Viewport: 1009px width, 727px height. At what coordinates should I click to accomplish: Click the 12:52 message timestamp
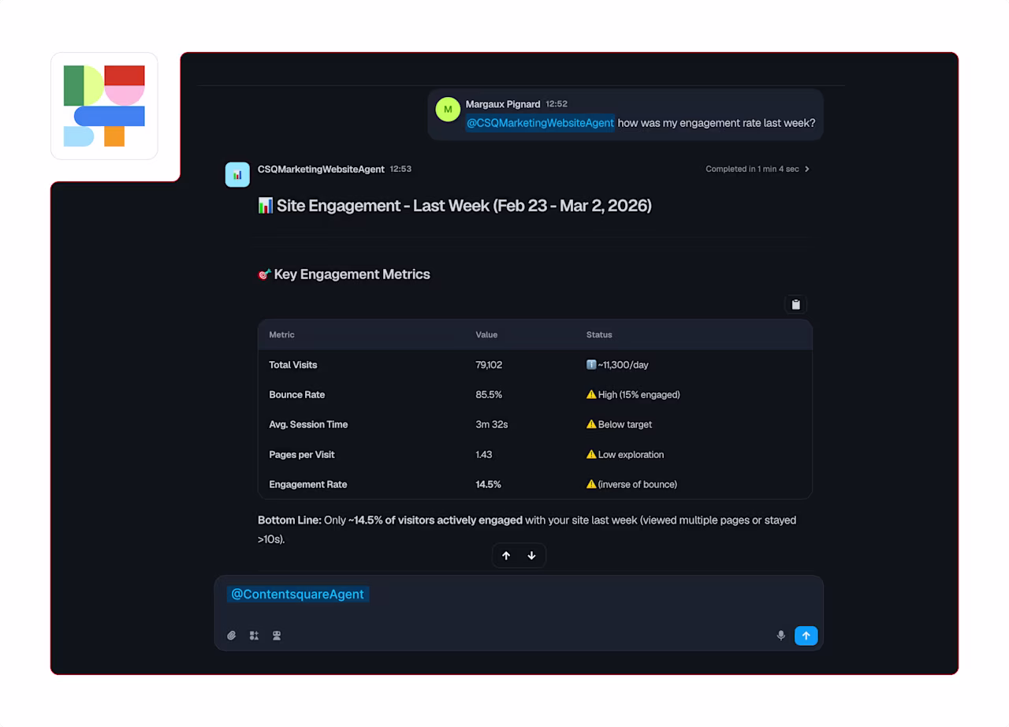pyautogui.click(x=557, y=104)
